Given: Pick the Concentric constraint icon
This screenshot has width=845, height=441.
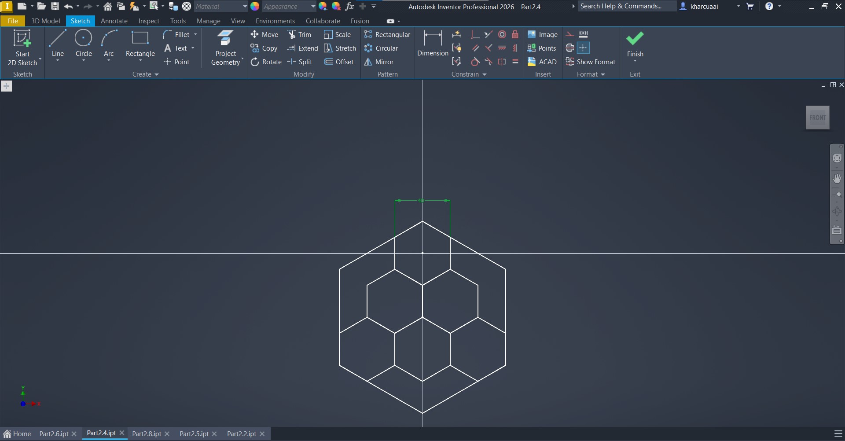Looking at the screenshot, I should (x=502, y=34).
